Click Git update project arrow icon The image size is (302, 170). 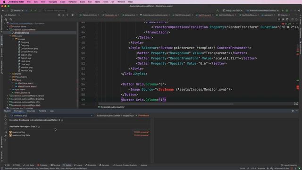point(26,10)
